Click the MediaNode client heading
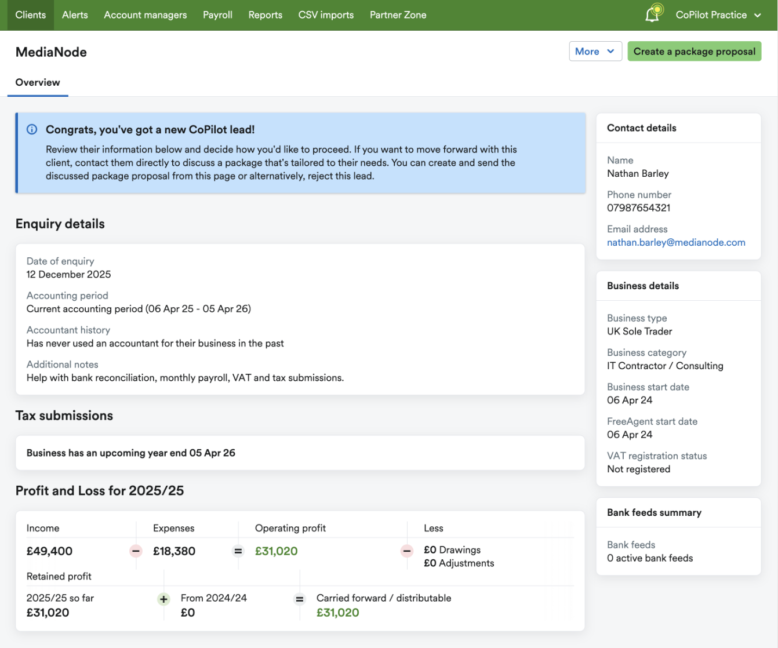This screenshot has height=648, width=778. click(x=51, y=52)
